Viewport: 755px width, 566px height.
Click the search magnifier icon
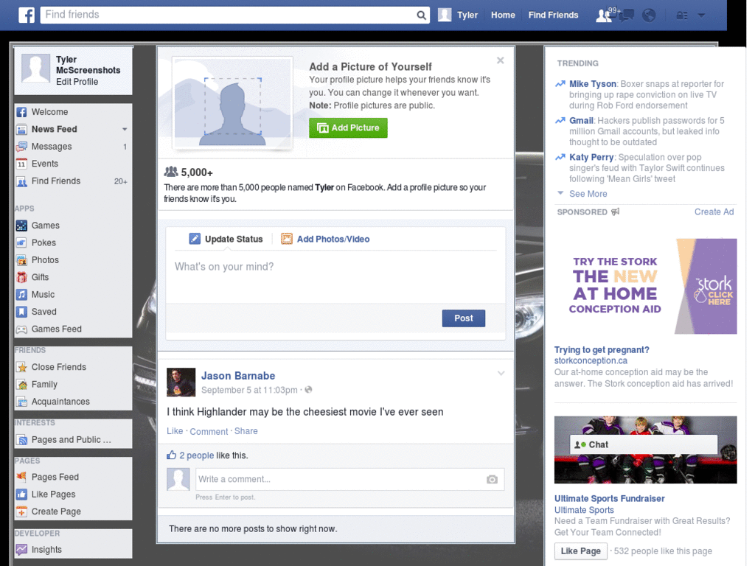(x=421, y=15)
